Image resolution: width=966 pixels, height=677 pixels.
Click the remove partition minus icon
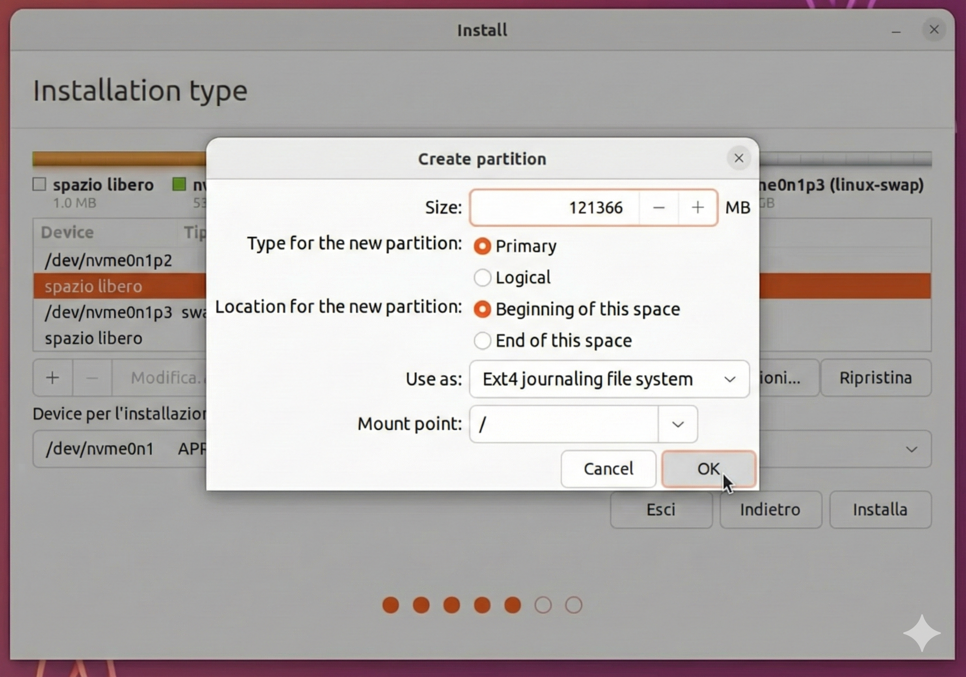click(x=92, y=377)
